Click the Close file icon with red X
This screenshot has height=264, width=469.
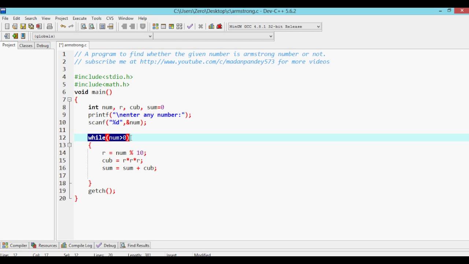coord(39,26)
